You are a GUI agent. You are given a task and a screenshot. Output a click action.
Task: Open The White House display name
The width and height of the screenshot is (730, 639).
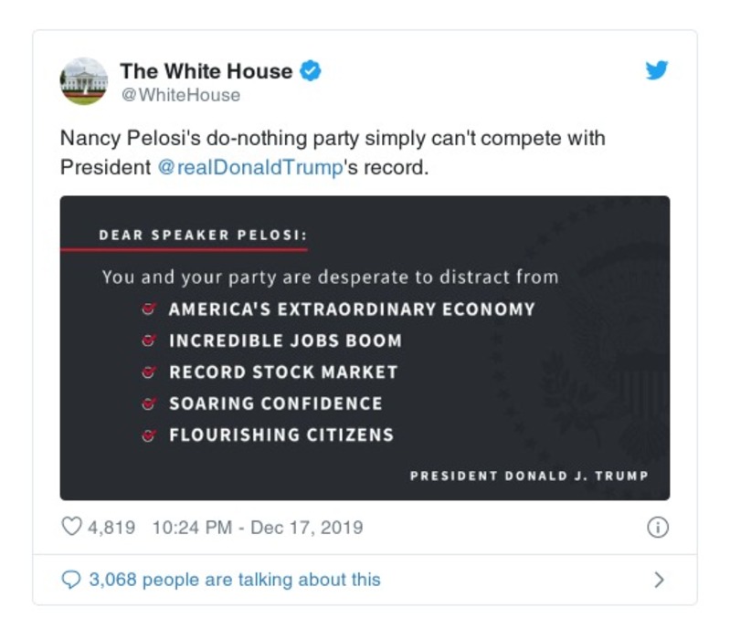coord(206,71)
